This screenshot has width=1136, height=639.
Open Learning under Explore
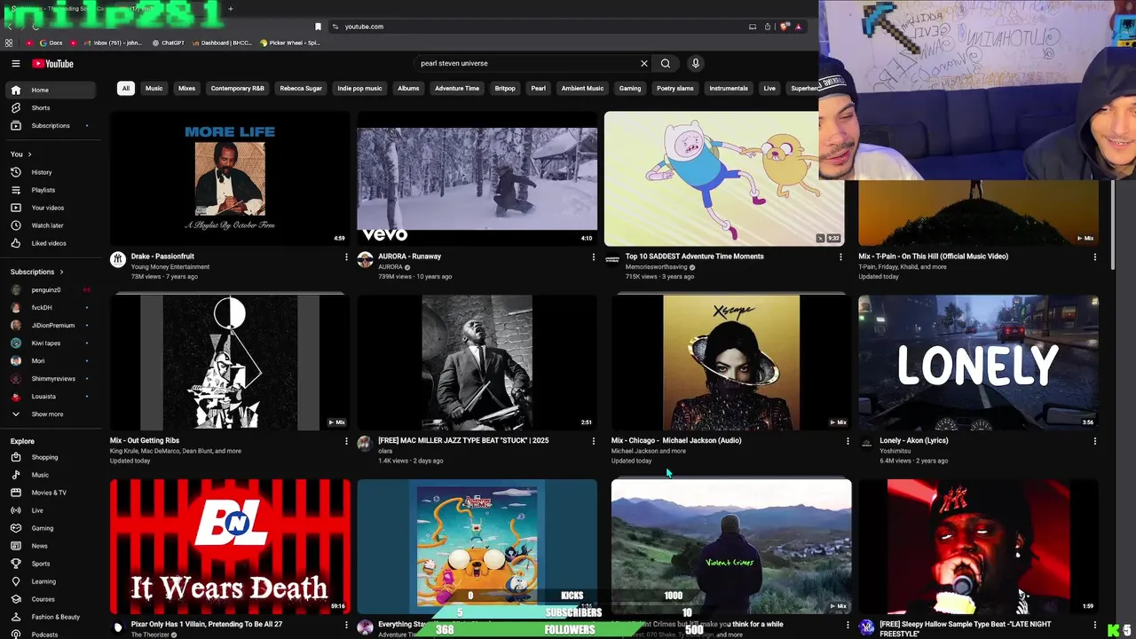click(x=51, y=581)
